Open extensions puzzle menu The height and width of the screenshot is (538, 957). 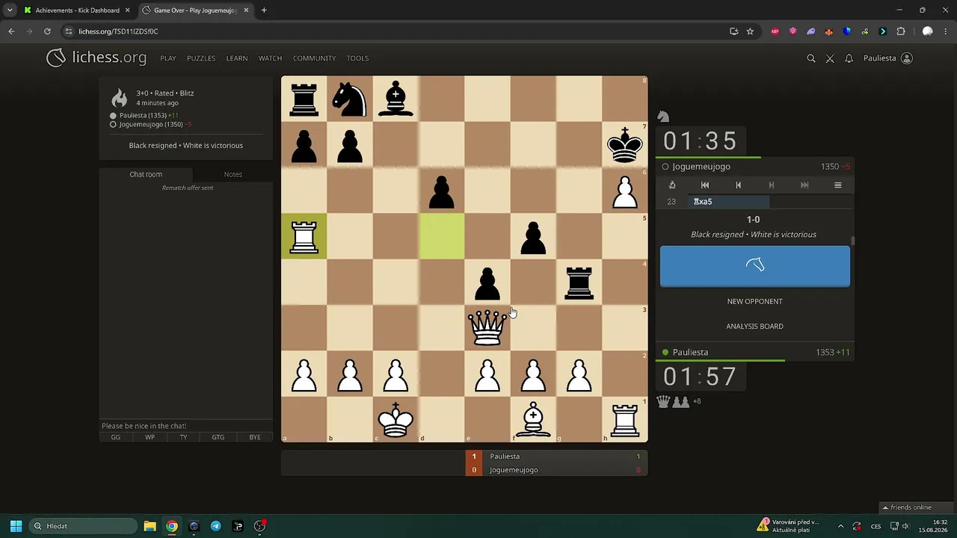point(901,31)
